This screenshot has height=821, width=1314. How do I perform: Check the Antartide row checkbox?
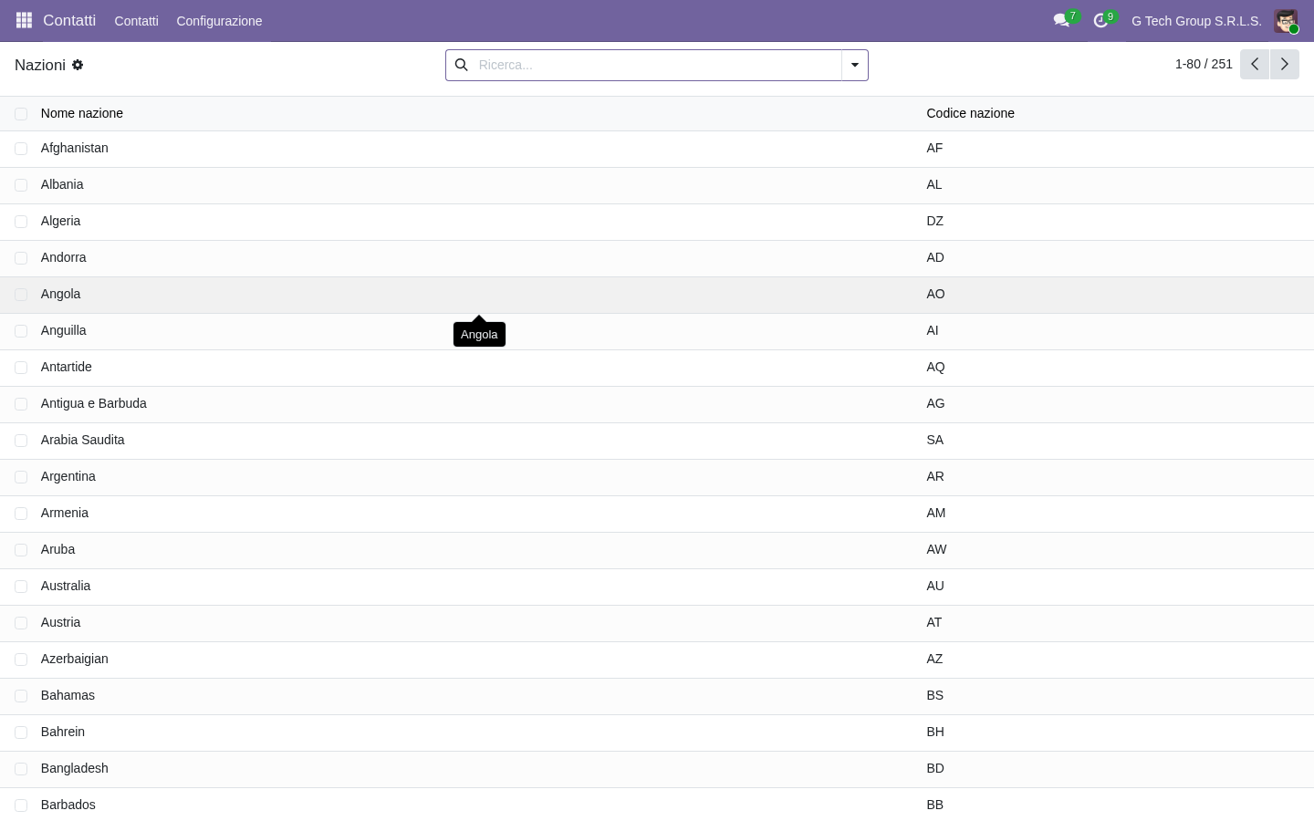tap(21, 368)
